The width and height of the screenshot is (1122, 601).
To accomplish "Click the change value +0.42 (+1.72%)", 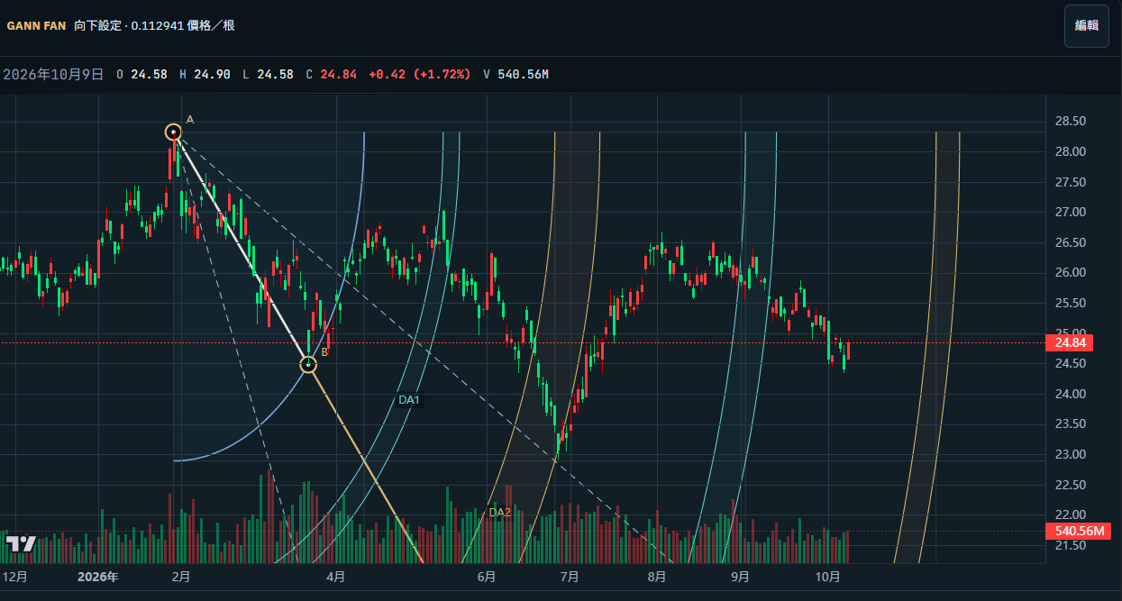I will coord(419,74).
